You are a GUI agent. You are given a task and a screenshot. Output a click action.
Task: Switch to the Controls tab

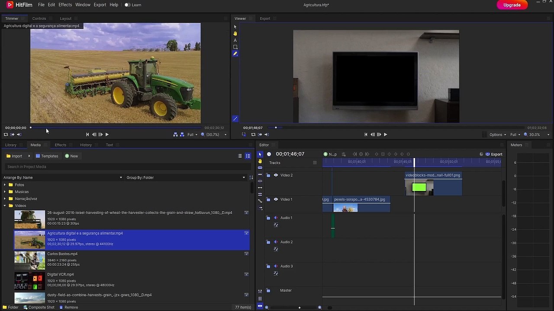pyautogui.click(x=39, y=19)
